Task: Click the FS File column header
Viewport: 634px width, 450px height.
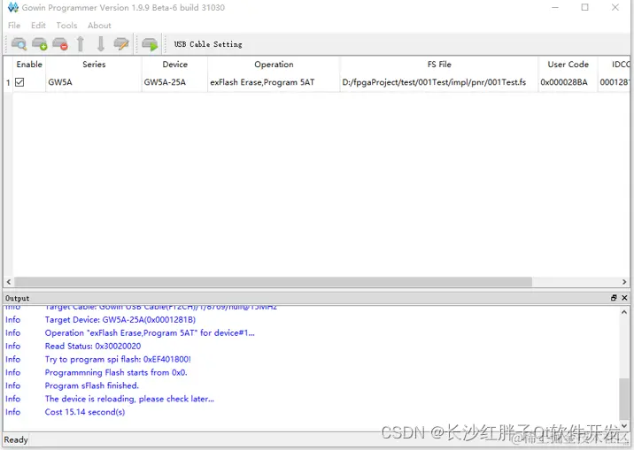Action: (x=439, y=65)
